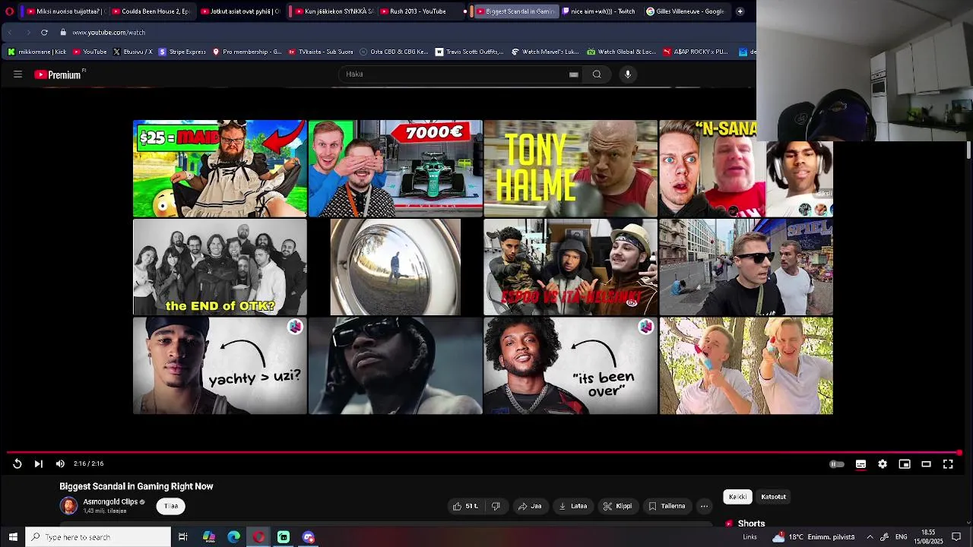Select the Kaikki filter chip
Image resolution: width=973 pixels, height=547 pixels.
tap(737, 497)
